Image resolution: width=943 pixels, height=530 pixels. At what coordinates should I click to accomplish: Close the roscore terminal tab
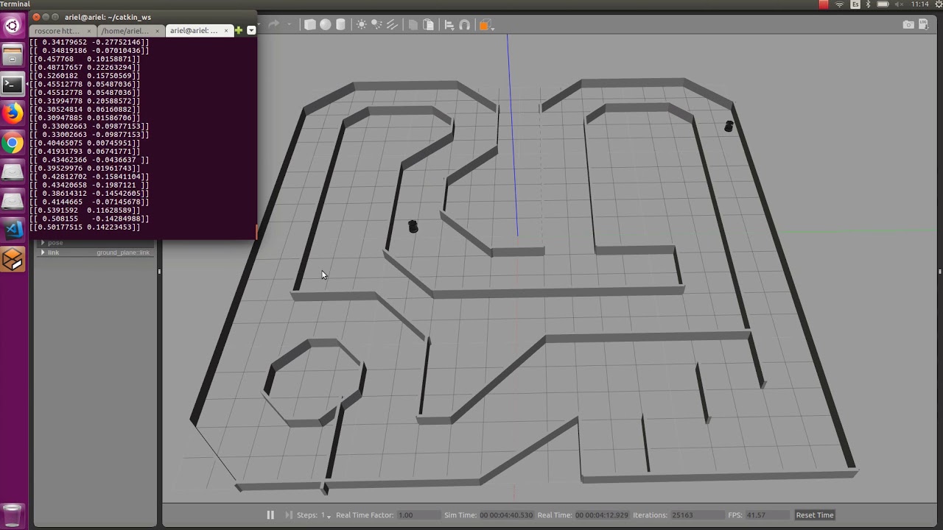[x=89, y=31]
